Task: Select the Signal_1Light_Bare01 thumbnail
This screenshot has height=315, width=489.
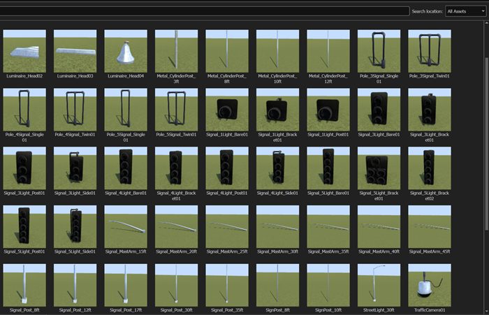Action: [x=227, y=110]
